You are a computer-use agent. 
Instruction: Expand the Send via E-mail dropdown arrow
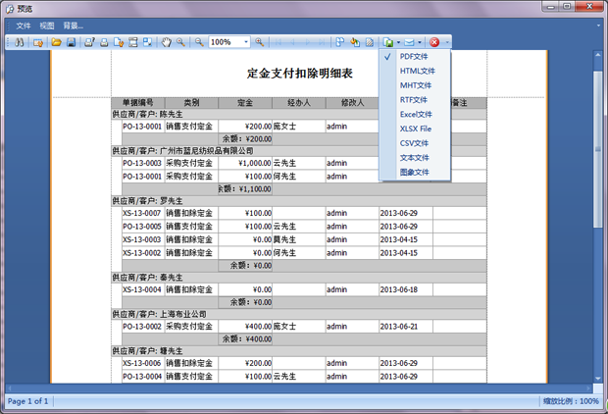coord(420,42)
